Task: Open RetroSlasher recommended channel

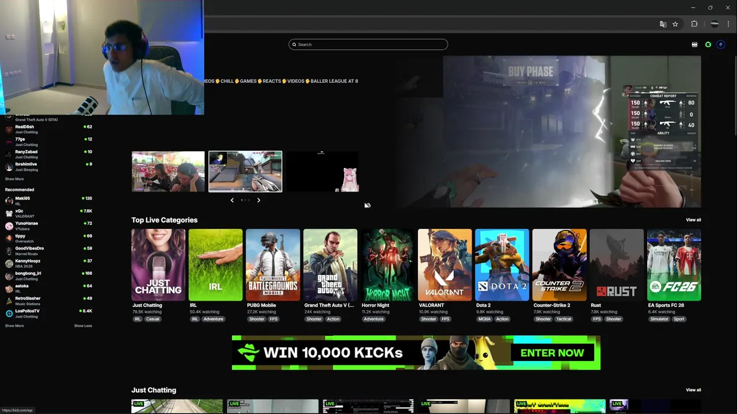Action: click(x=48, y=301)
